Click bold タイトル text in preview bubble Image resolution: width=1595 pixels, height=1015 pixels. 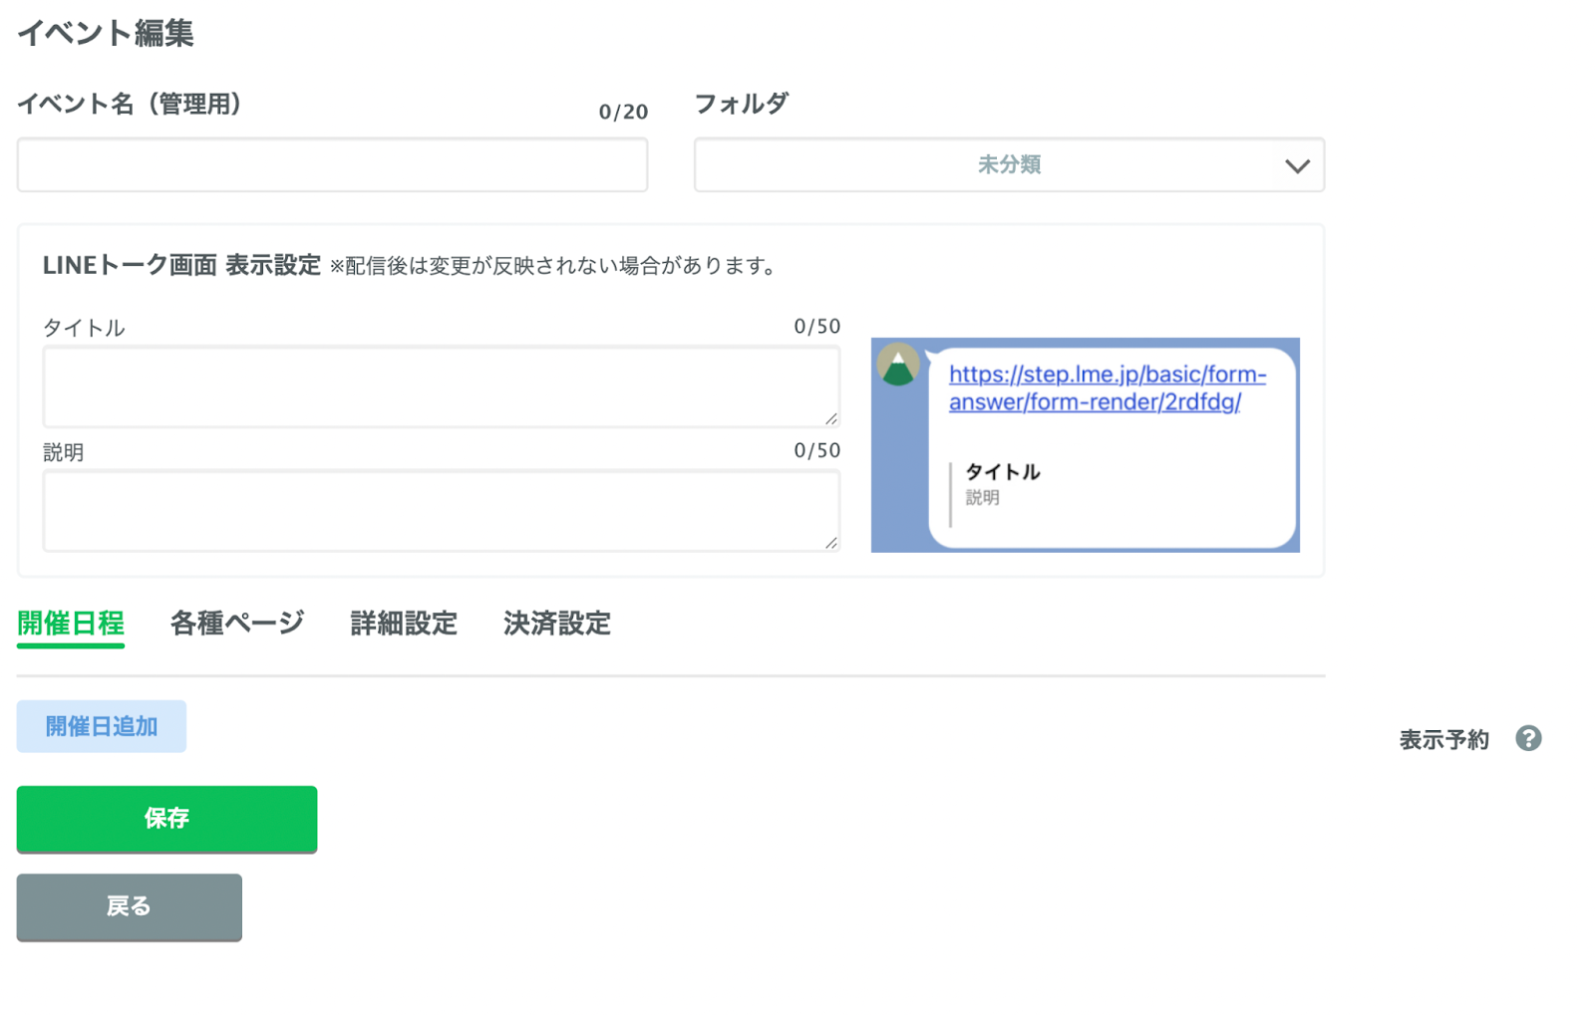tap(1002, 472)
